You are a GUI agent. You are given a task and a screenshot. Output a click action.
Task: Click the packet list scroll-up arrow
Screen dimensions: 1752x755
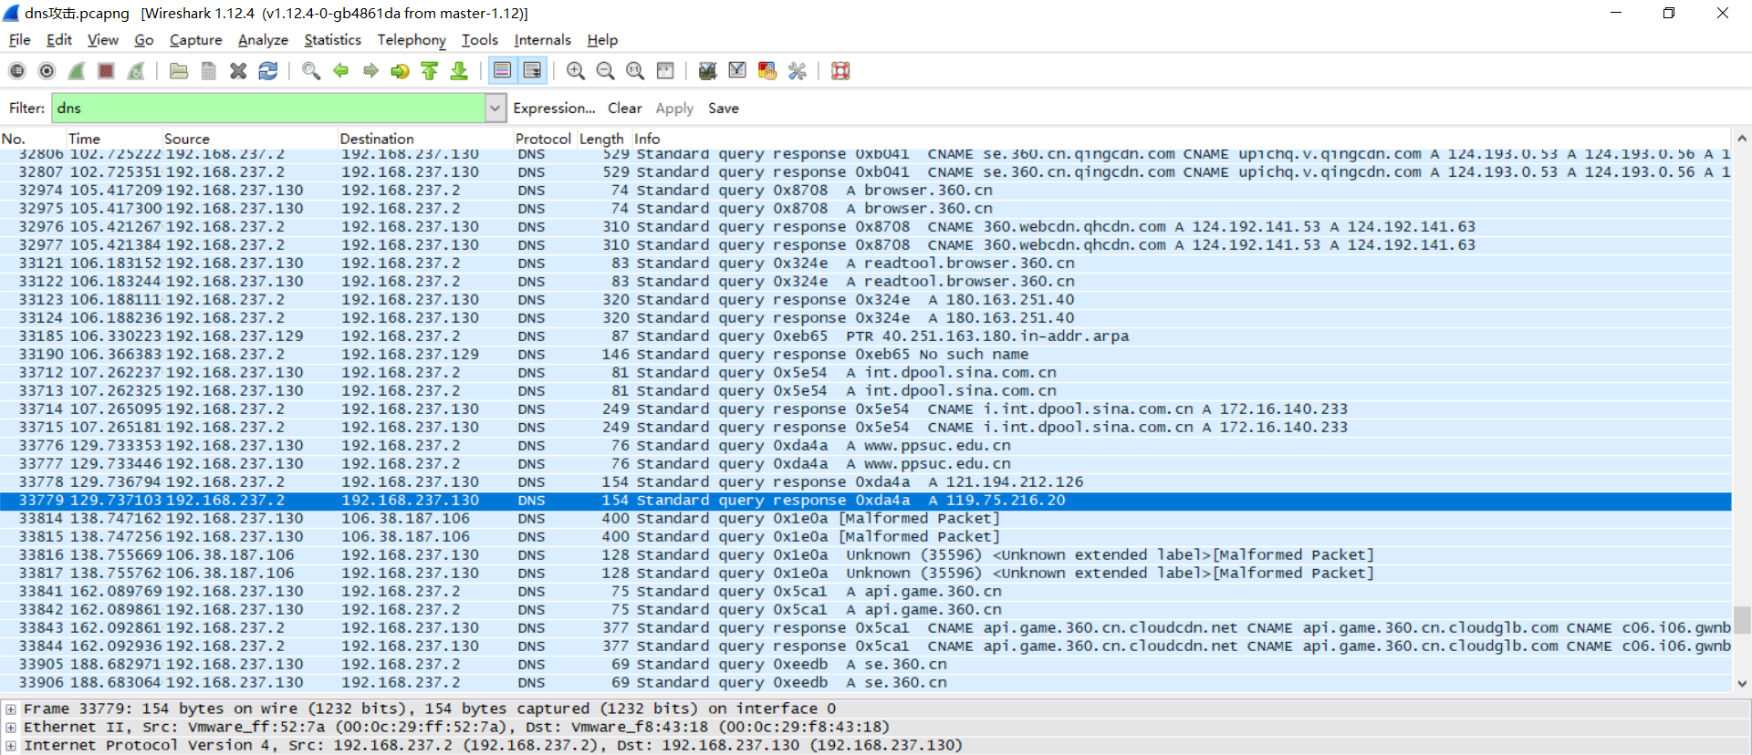pos(1742,139)
